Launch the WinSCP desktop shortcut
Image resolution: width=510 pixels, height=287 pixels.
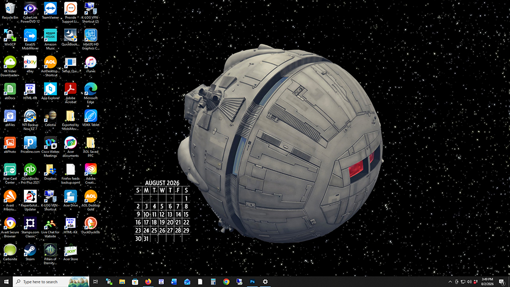10,37
